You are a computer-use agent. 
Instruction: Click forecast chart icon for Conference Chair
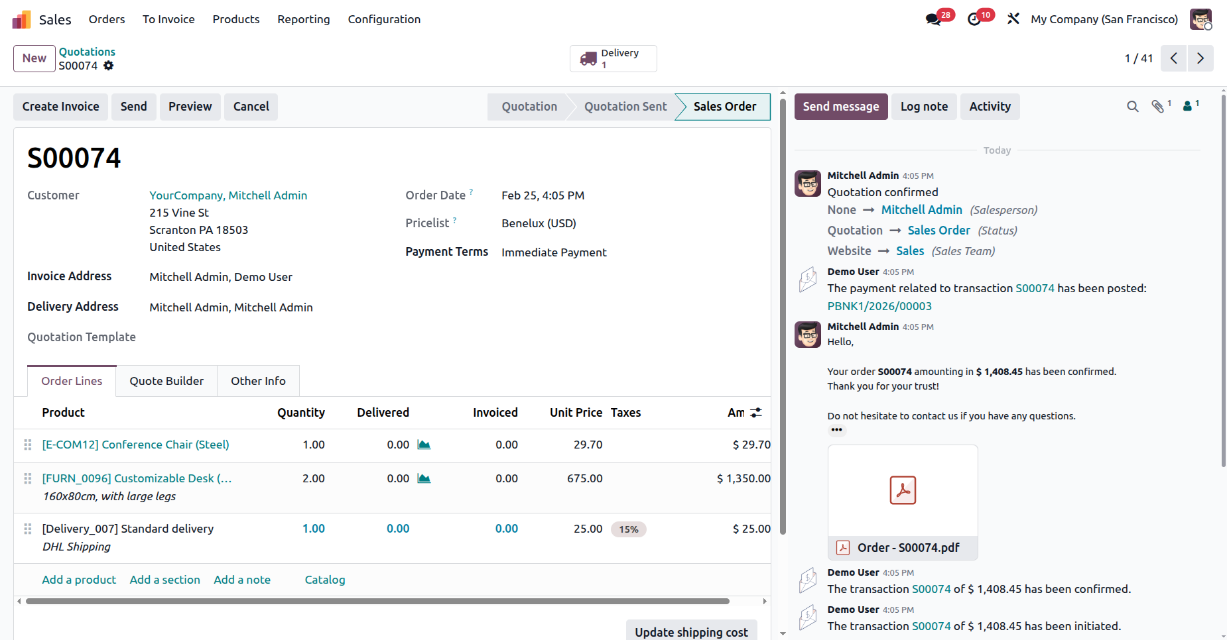[x=424, y=445]
